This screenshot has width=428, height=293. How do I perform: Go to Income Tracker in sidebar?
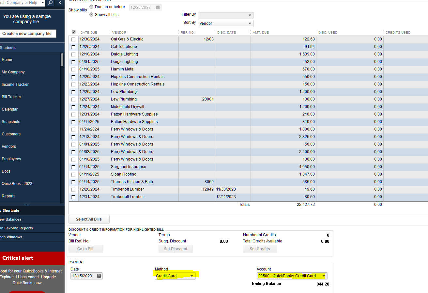click(15, 85)
